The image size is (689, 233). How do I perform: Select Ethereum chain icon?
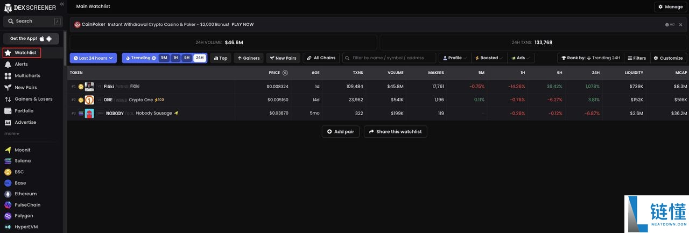(8, 194)
